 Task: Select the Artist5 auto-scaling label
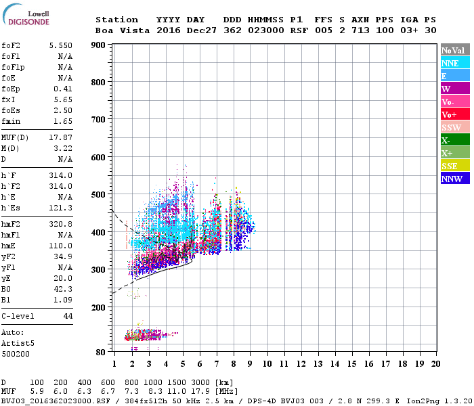coord(18,344)
